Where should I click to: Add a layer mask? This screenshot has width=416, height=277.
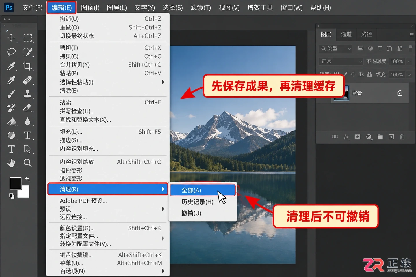click(357, 137)
